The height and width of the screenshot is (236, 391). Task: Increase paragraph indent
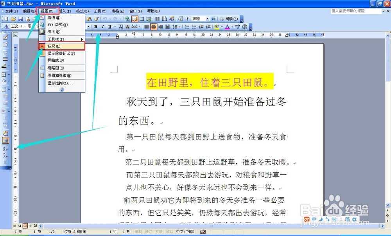point(208,27)
